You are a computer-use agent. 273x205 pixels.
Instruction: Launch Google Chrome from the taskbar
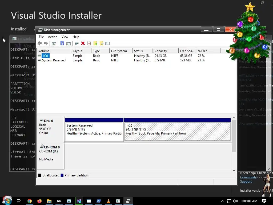coord(30,201)
